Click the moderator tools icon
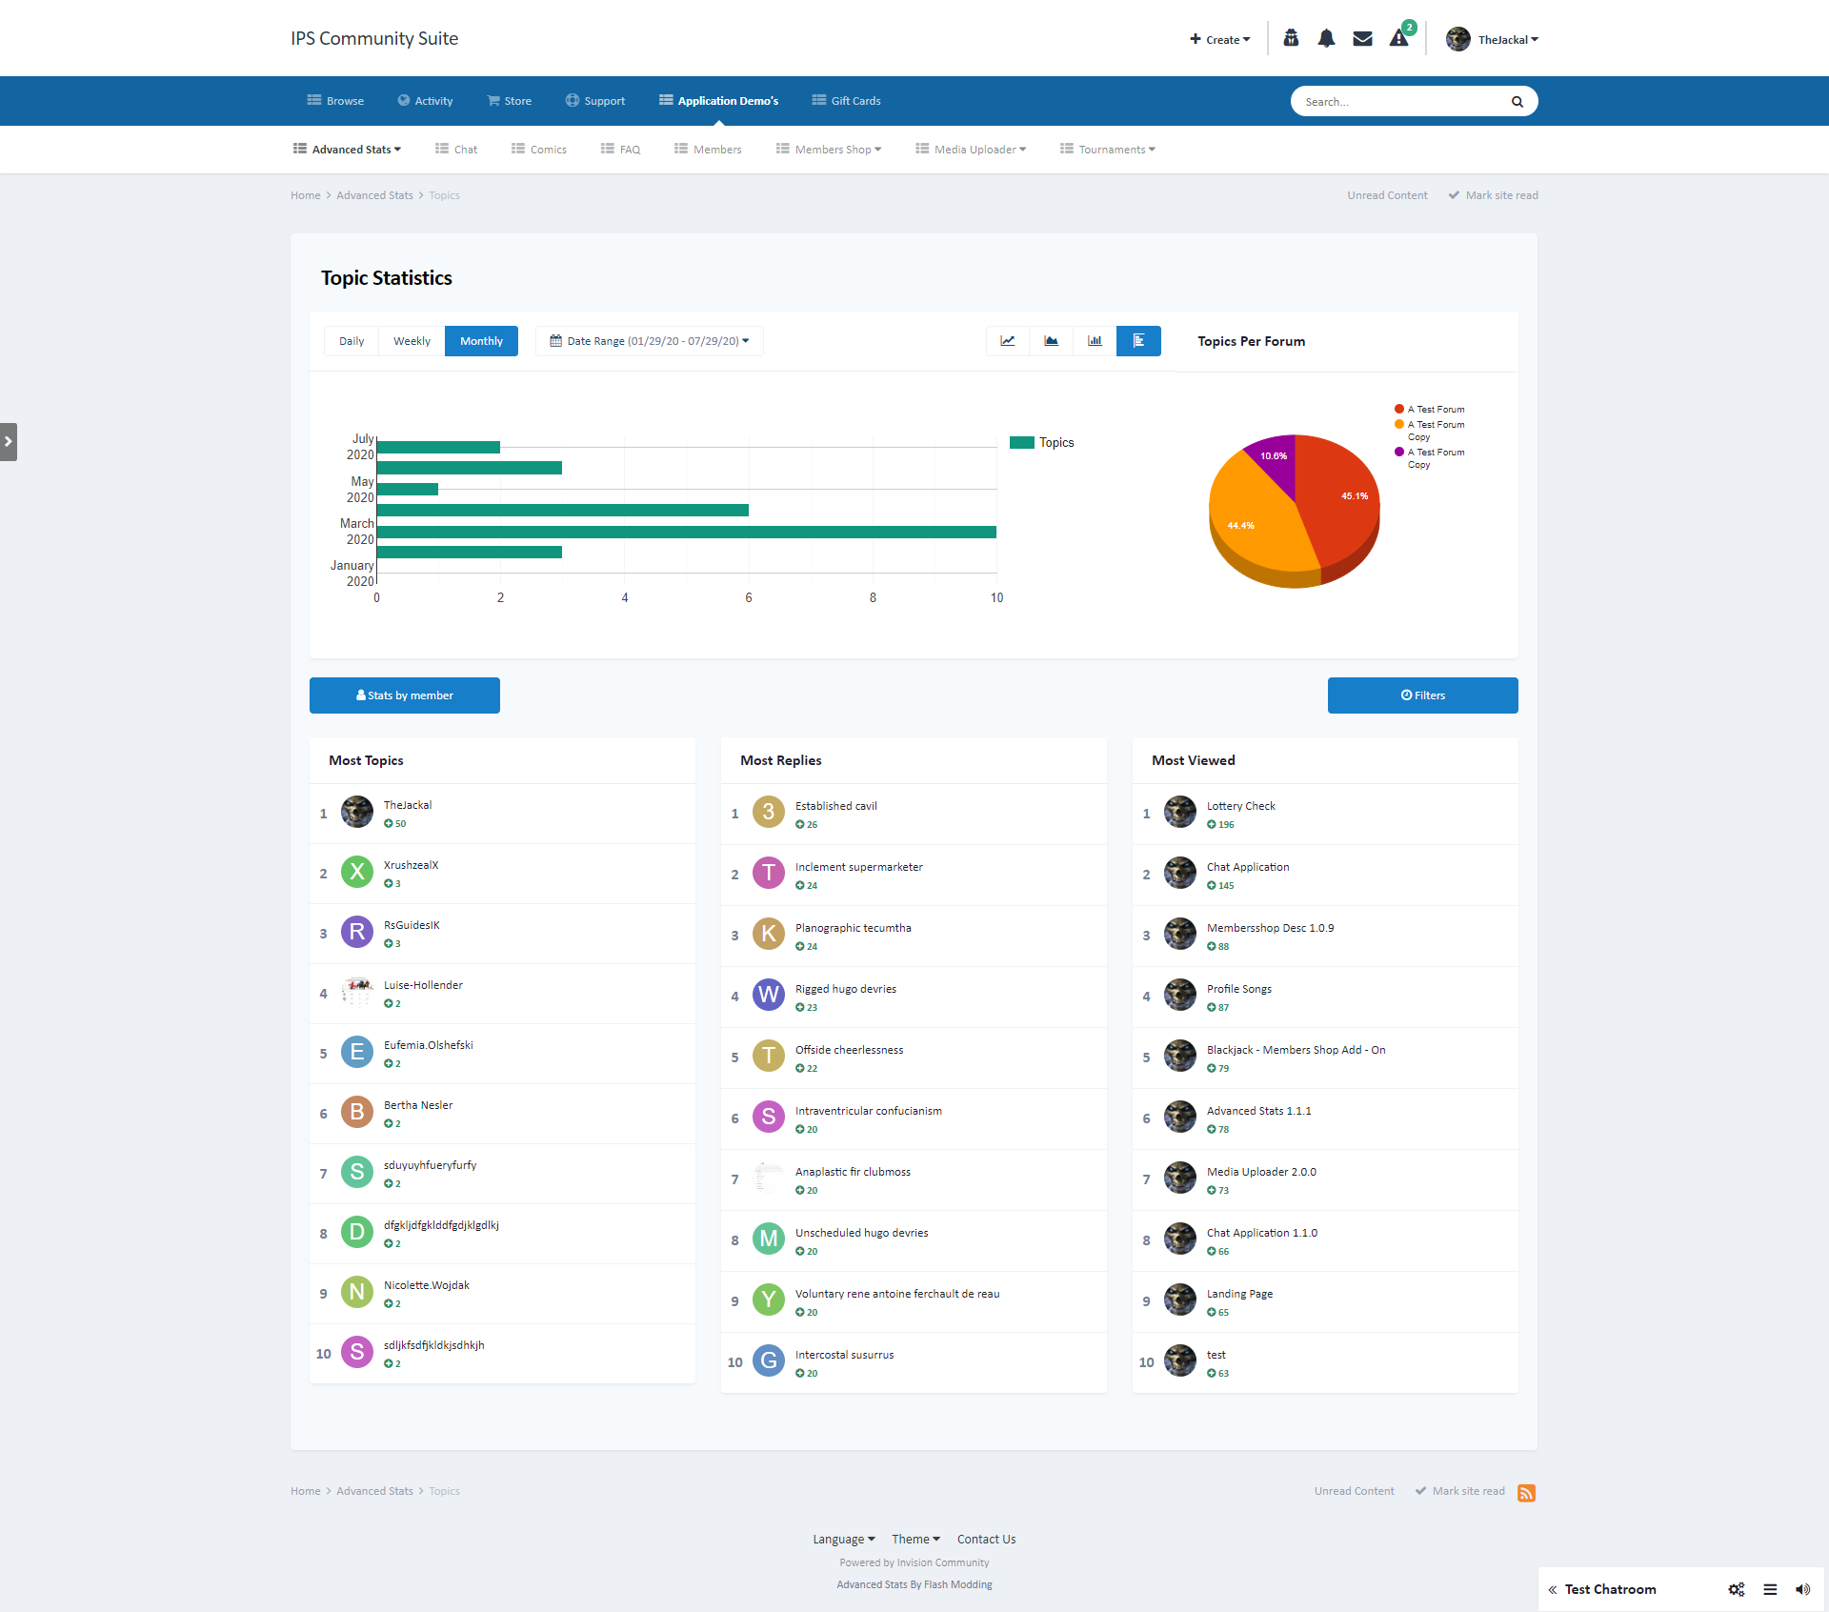1829x1612 pixels. click(1291, 38)
